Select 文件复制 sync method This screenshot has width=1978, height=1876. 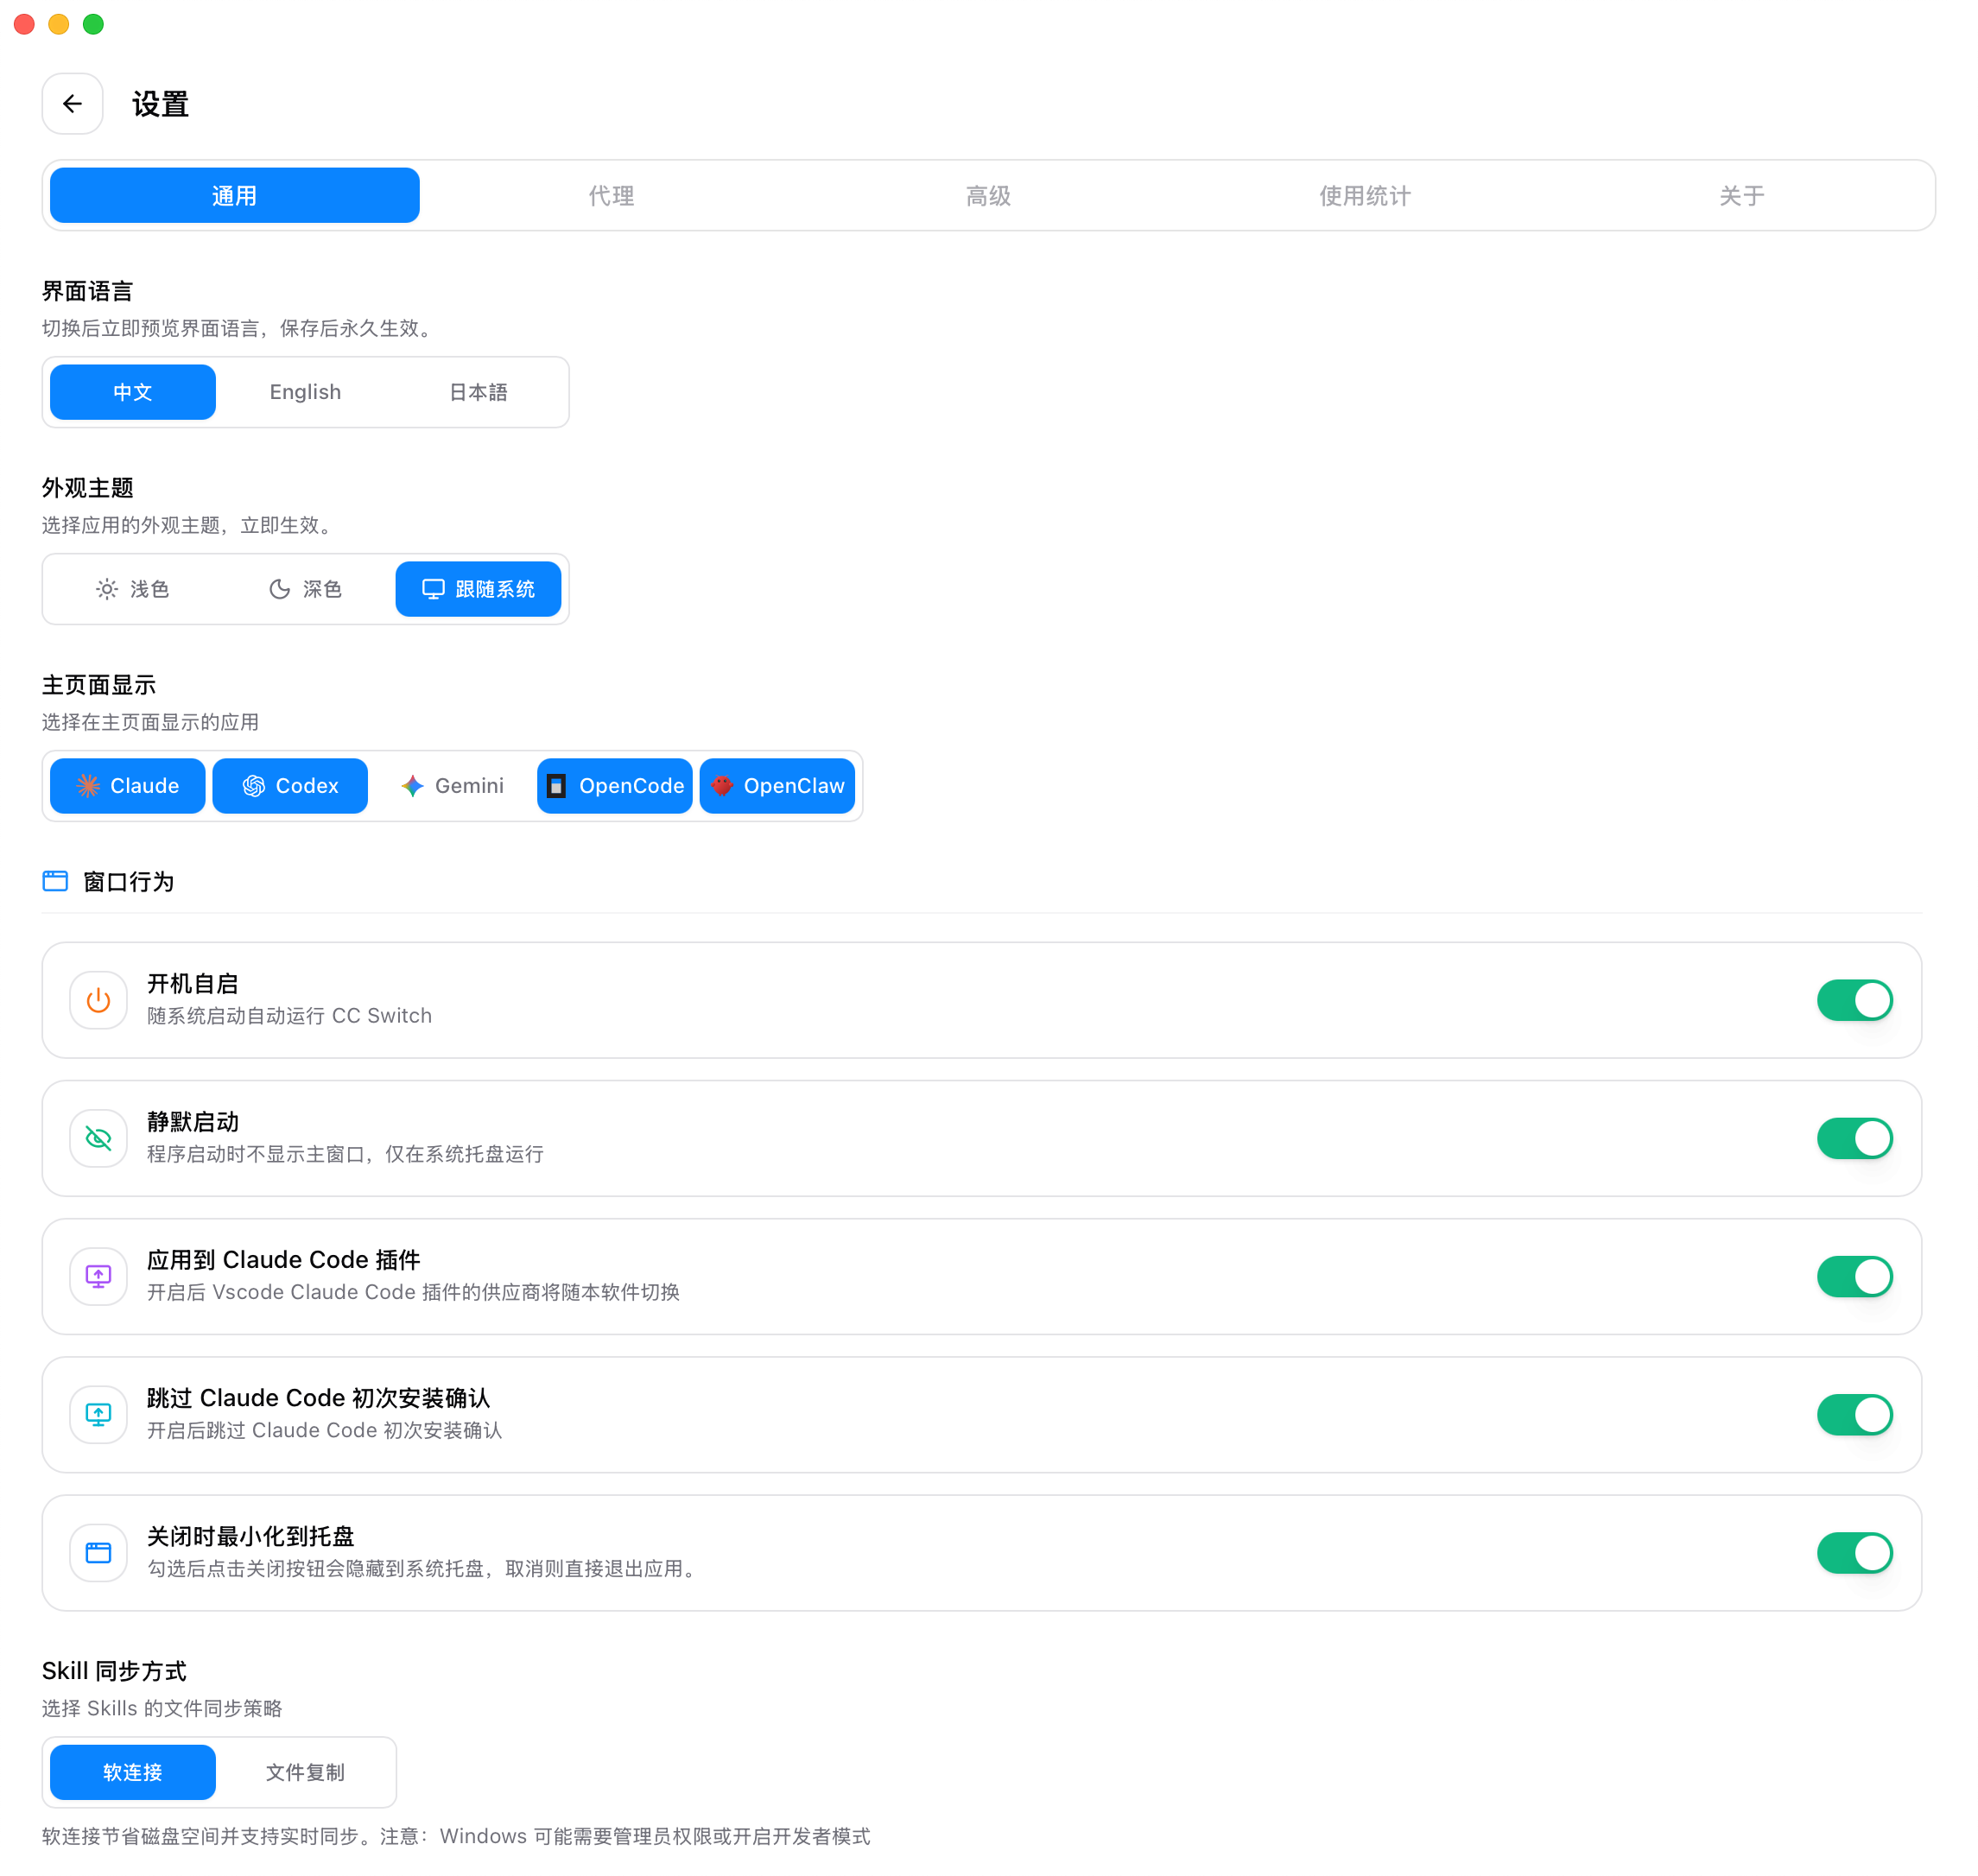pyautogui.click(x=305, y=1772)
